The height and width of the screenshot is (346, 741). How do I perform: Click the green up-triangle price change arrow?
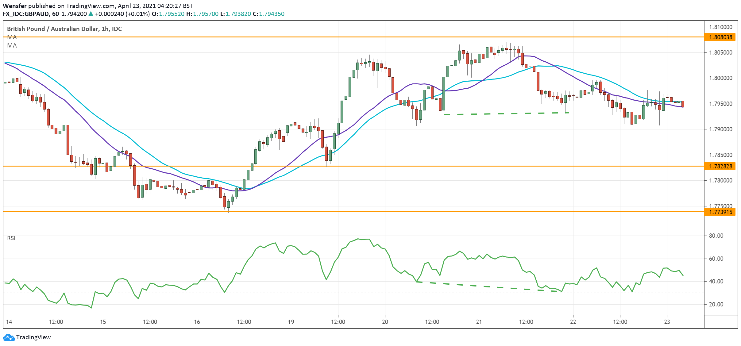(x=91, y=14)
